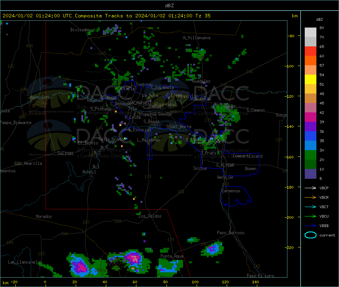Click the La_Nora map label
This screenshot has height=287, width=339.
(150, 95)
